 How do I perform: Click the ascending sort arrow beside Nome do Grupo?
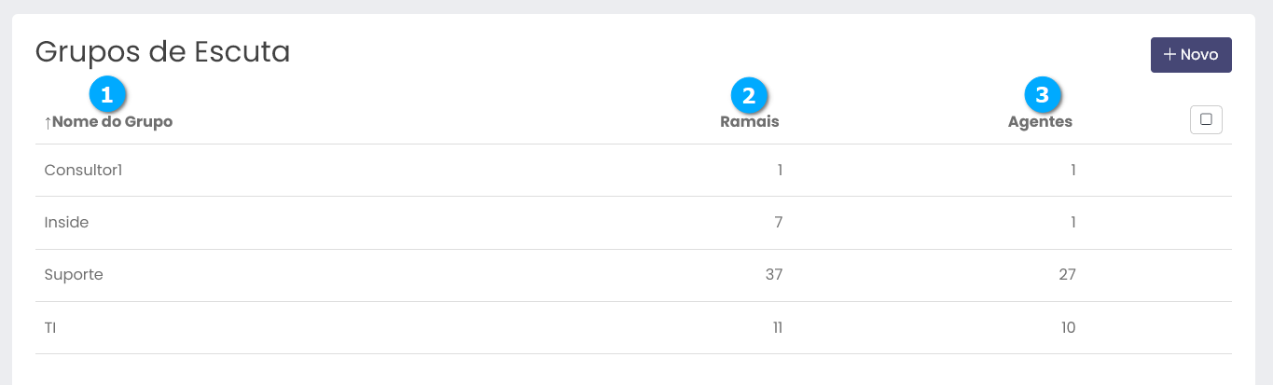tap(48, 122)
